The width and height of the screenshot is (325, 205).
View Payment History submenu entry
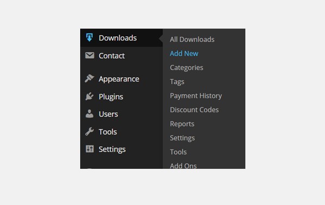[x=196, y=96]
